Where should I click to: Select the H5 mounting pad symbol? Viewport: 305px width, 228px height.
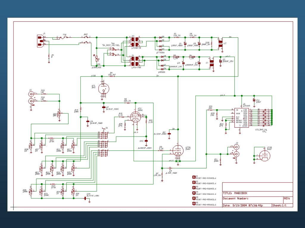[194, 198]
